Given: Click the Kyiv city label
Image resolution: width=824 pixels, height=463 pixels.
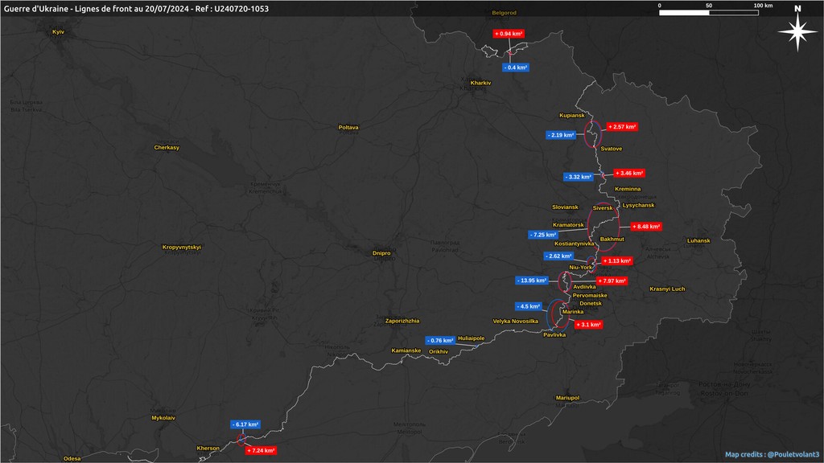Looking at the screenshot, I should pyautogui.click(x=58, y=32).
